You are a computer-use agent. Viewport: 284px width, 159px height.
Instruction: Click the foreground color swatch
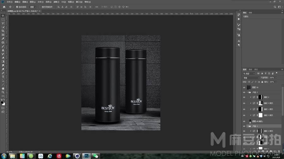tap(2, 102)
